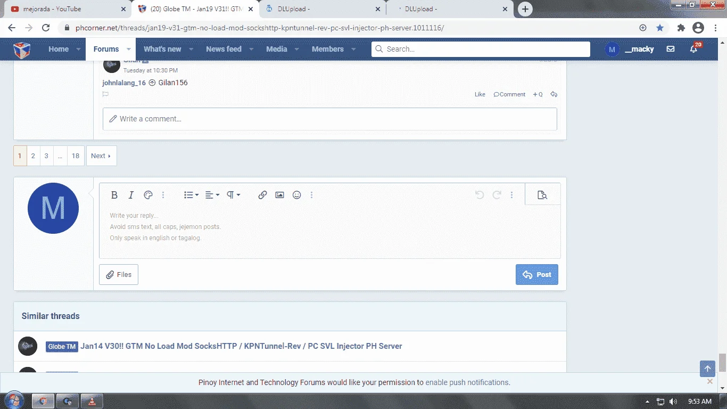
Task: Open the phcorner site logo home
Action: (22, 50)
